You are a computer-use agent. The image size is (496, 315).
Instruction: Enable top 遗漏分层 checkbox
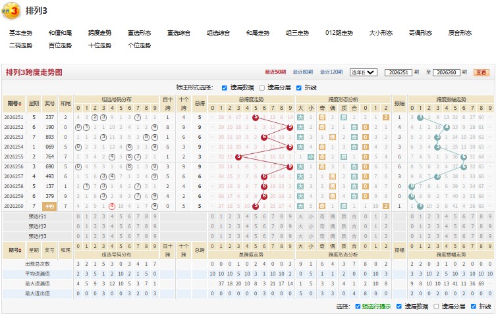point(262,88)
